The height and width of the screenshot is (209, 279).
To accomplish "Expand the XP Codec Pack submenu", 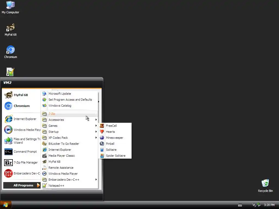I will (x=69, y=138).
